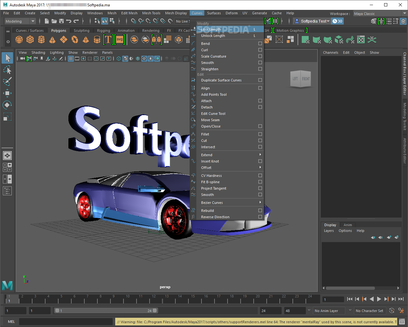
Task: Pick the Move tool in toolbox
Action: (7, 93)
